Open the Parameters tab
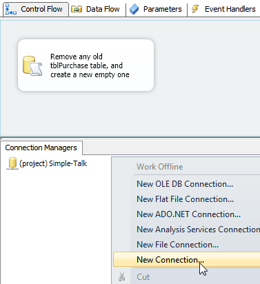The width and height of the screenshot is (260, 284). (157, 9)
